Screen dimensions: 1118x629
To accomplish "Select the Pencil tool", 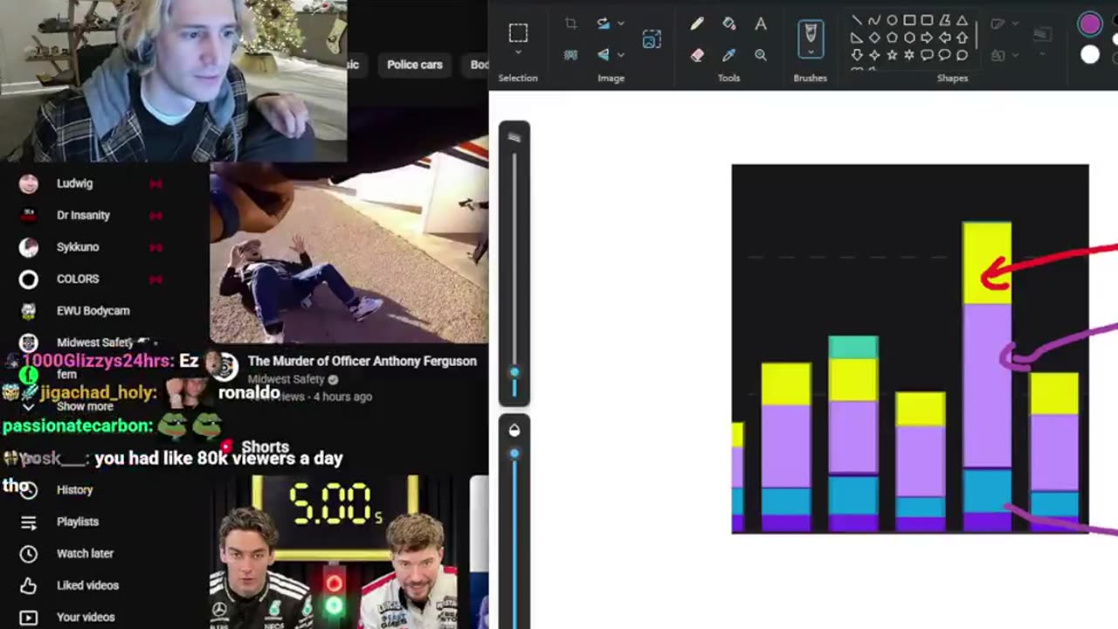I will [x=696, y=24].
